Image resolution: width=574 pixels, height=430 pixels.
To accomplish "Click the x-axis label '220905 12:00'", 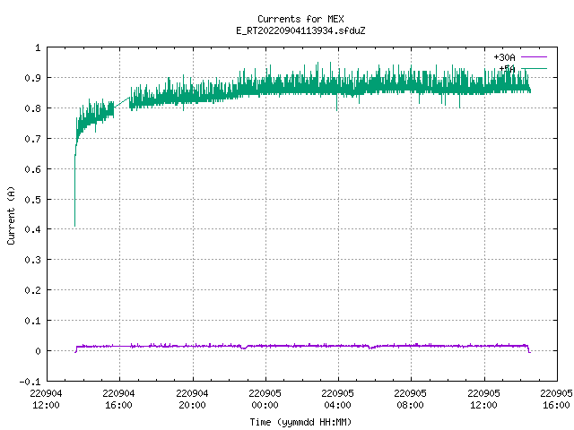I will 484,399.
